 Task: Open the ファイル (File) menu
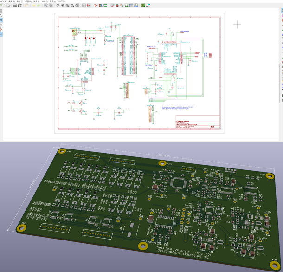3,1
